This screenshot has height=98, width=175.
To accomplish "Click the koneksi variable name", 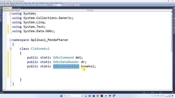I will click(87, 66).
